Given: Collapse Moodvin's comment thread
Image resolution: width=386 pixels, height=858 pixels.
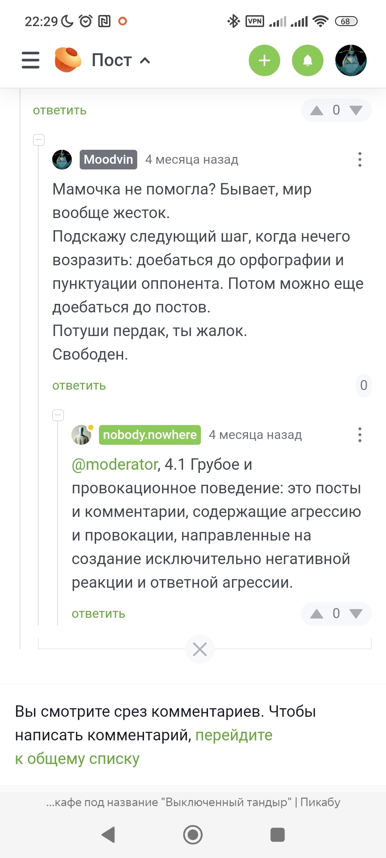Looking at the screenshot, I should 39,140.
